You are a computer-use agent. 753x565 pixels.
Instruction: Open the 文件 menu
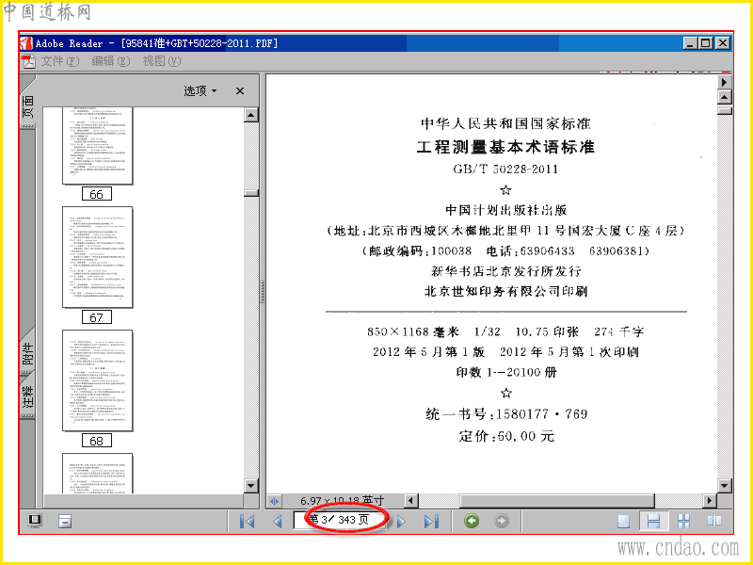coord(59,61)
